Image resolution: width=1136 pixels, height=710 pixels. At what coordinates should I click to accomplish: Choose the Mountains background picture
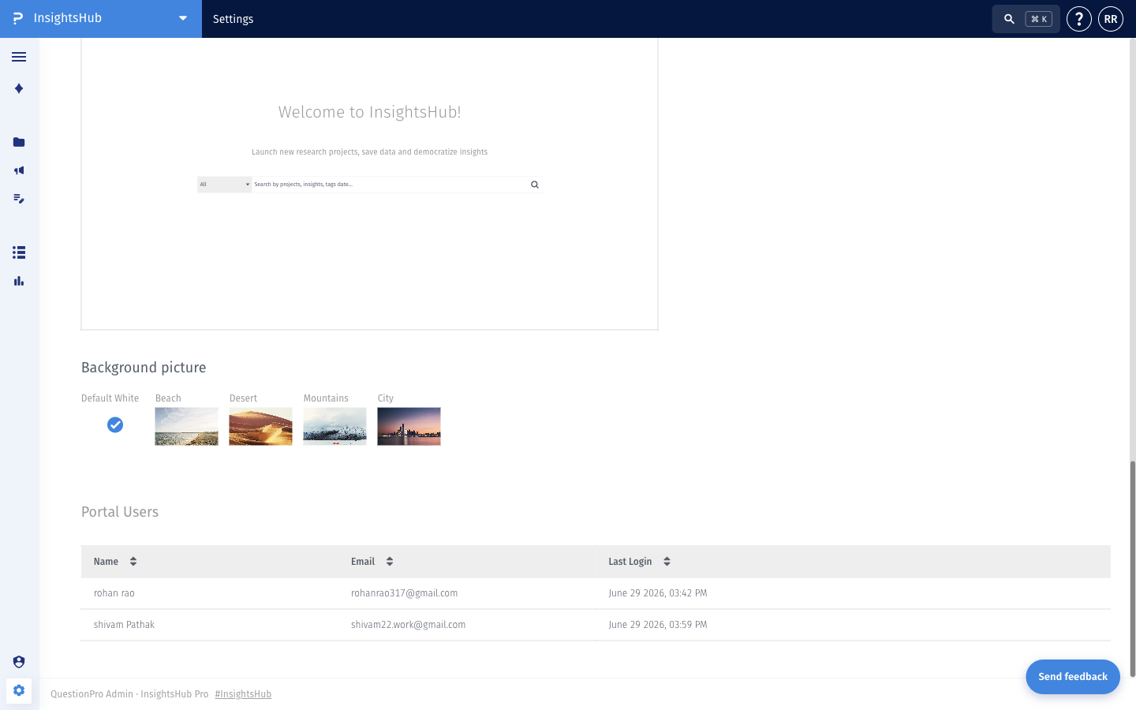334,427
